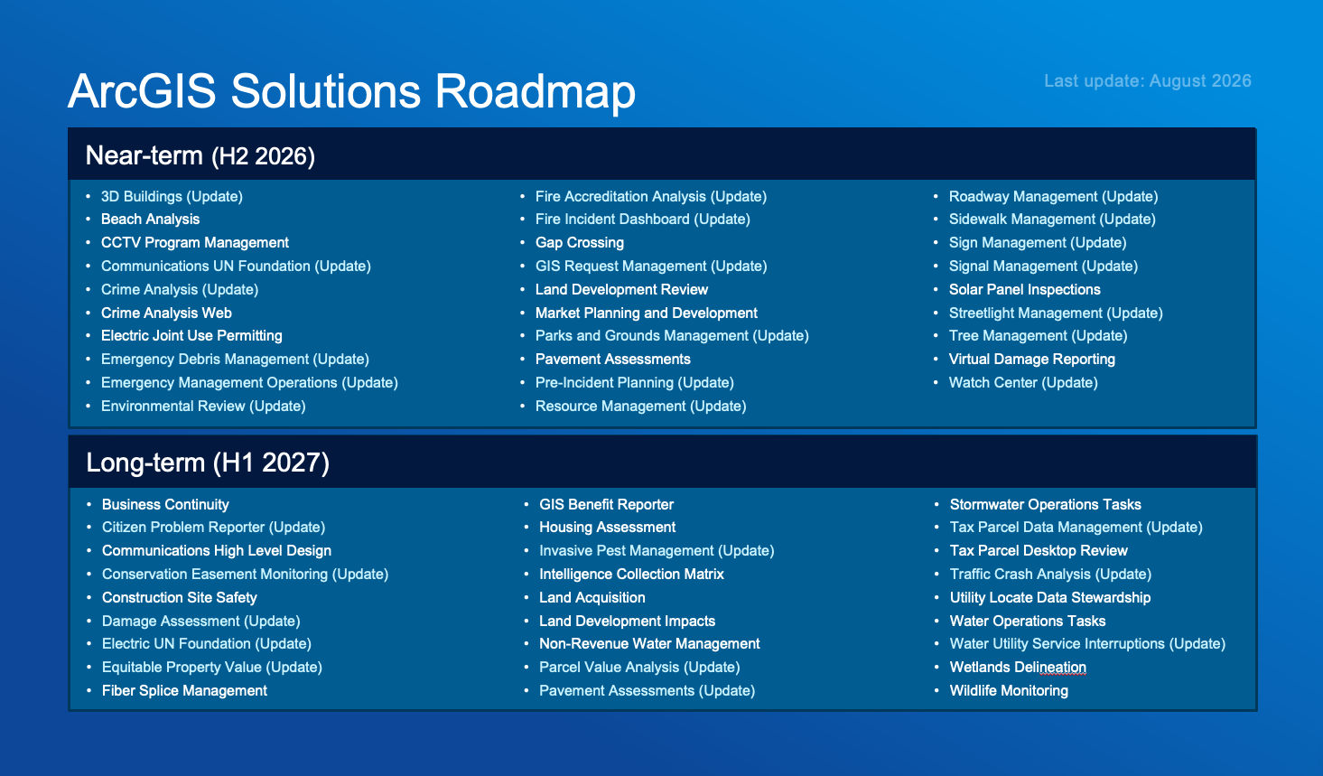Select "Electric UN Foundation (Update)"
Screen dimensions: 1323x776
point(207,644)
